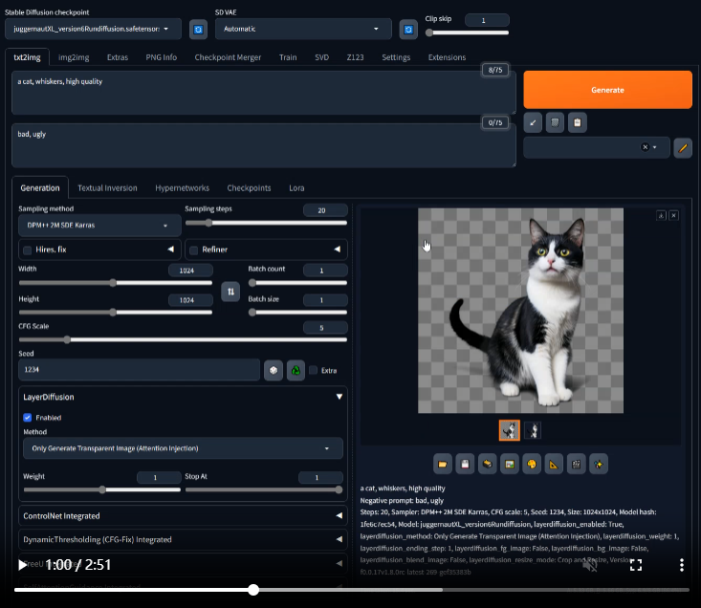Click the negative prompt box 'bad, ugly'
Image resolution: width=701 pixels, height=608 pixels.
[x=264, y=145]
